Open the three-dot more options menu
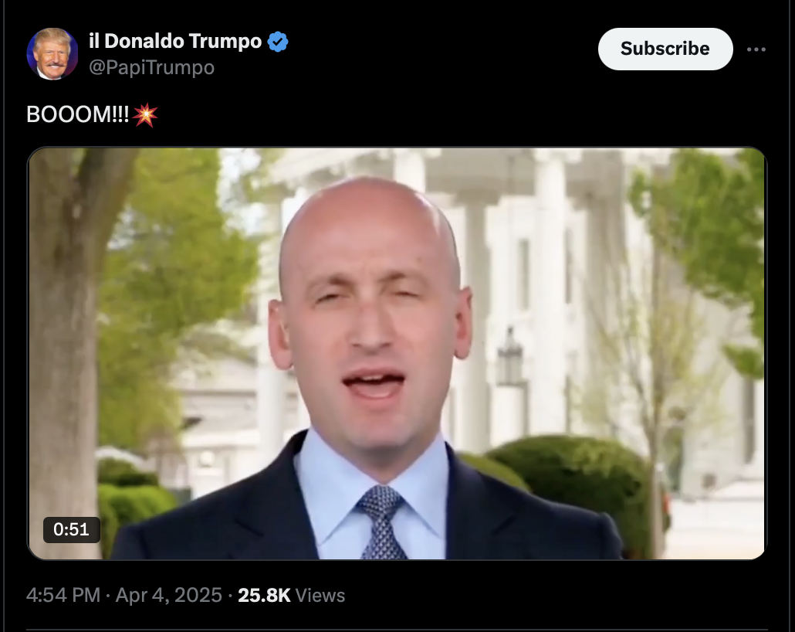The image size is (795, 632). click(x=756, y=49)
